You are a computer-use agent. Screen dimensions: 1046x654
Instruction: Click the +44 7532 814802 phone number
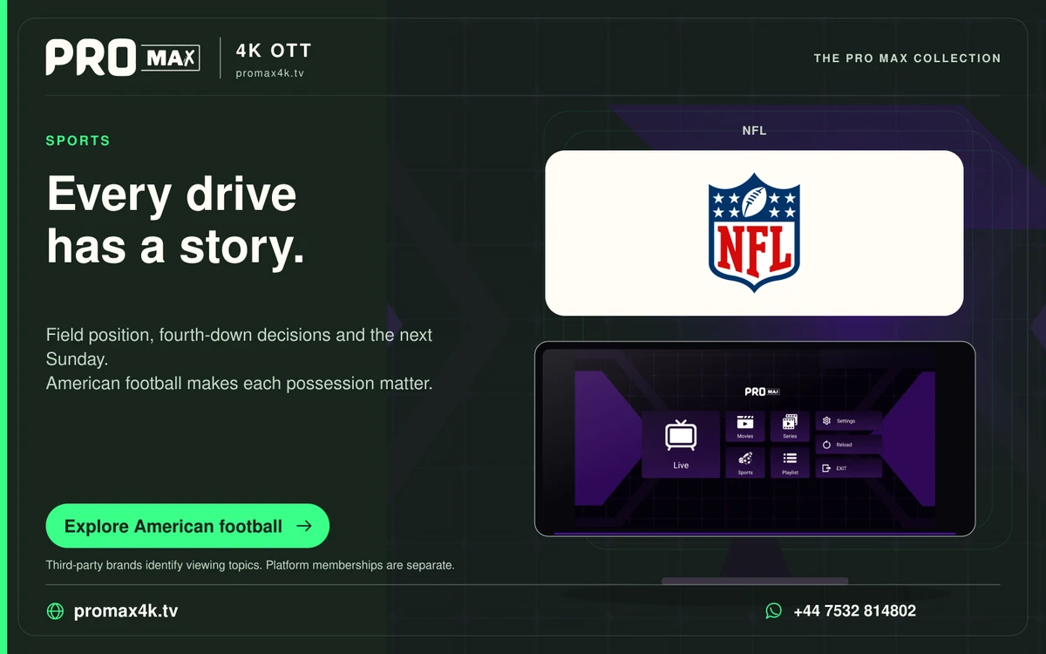tap(854, 611)
